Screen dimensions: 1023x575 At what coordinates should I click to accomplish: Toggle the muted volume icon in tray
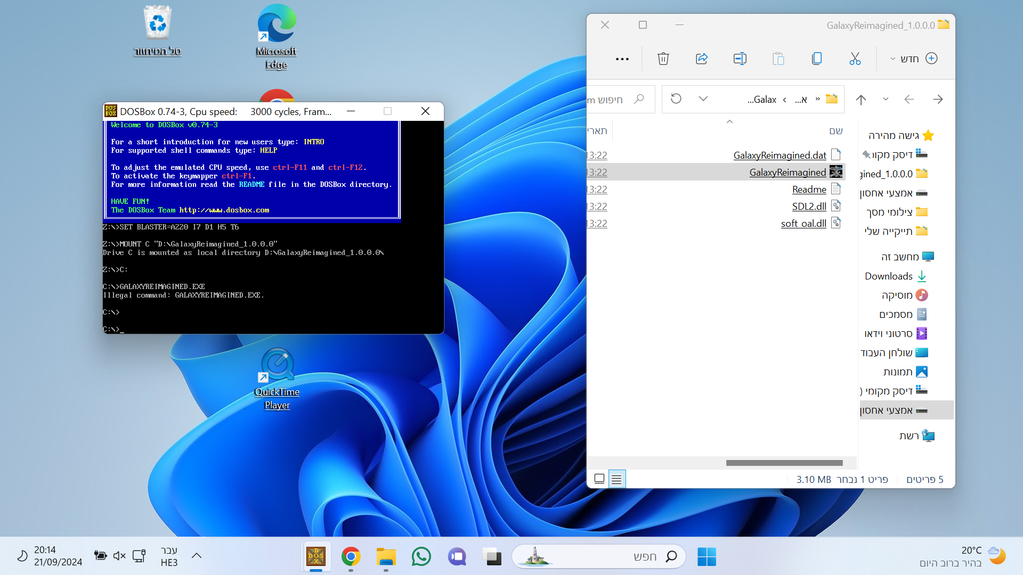click(x=119, y=556)
